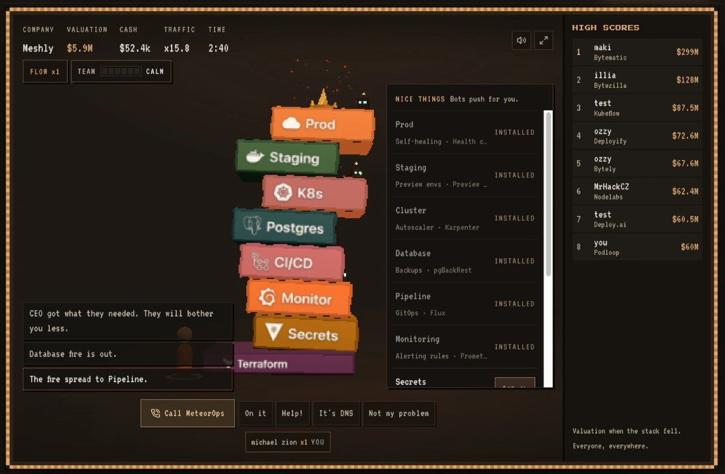This screenshot has height=474, width=725.
Task: Click the Grafana swirl icon on Monitor
Action: tap(267, 297)
